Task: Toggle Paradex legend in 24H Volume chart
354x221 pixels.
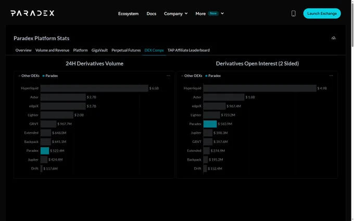Action: 50,76
